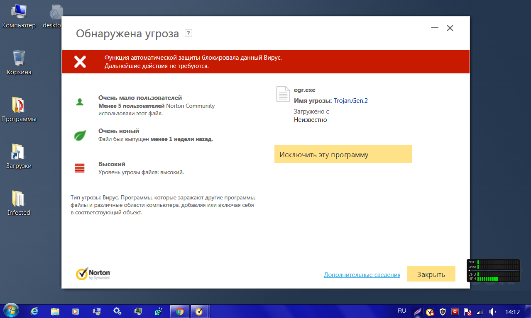
Task: Click Исключить эту программу button
Action: pyautogui.click(x=343, y=154)
